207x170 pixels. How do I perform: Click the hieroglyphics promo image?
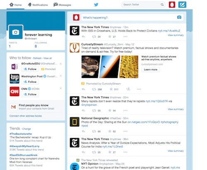pos(129,67)
